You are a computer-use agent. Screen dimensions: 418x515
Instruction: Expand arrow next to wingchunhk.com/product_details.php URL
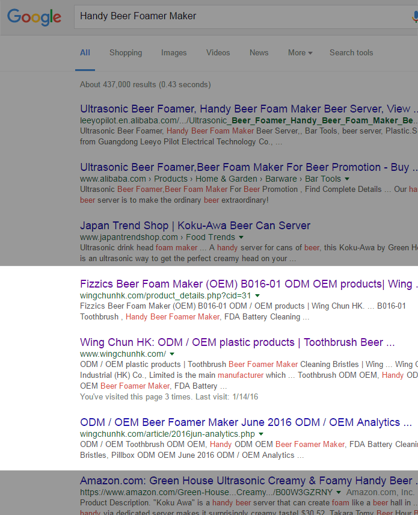click(257, 295)
